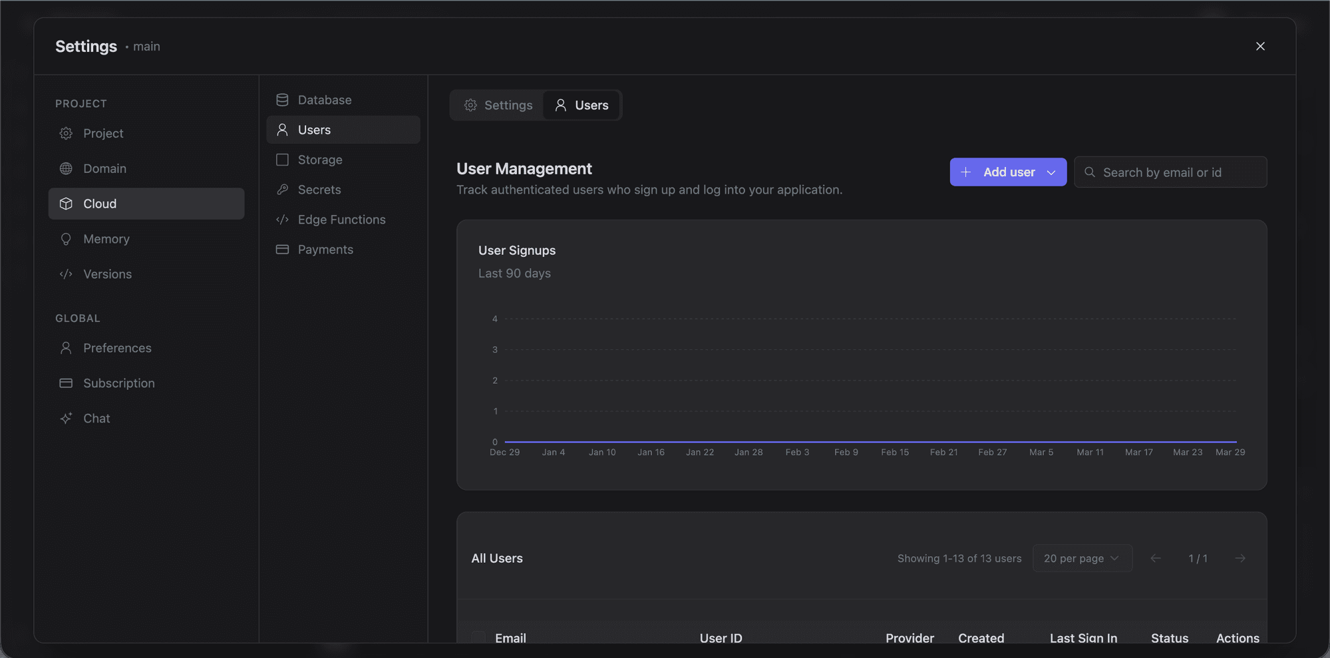Click the Edge Functions code icon
1330x658 pixels.
(x=282, y=220)
